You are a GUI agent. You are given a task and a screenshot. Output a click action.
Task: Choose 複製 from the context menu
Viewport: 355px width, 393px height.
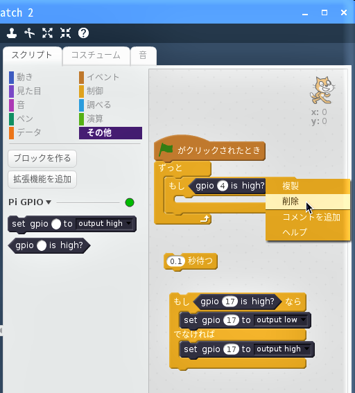[308, 186]
